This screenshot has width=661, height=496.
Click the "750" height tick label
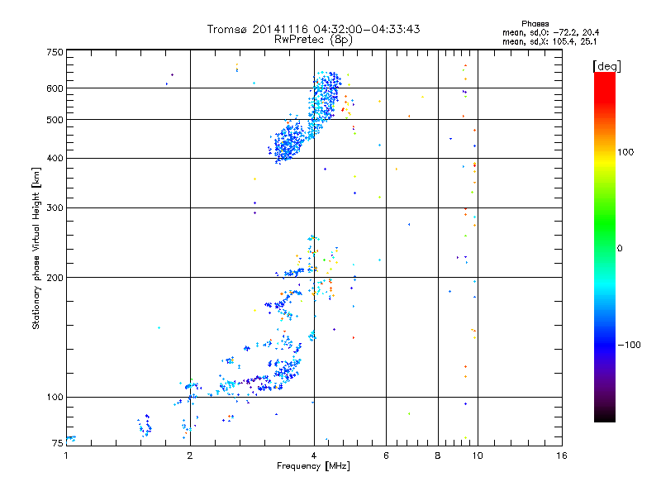(55, 52)
